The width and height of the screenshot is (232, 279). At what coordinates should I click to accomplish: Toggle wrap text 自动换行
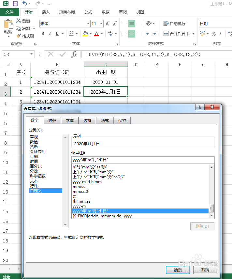174,23
